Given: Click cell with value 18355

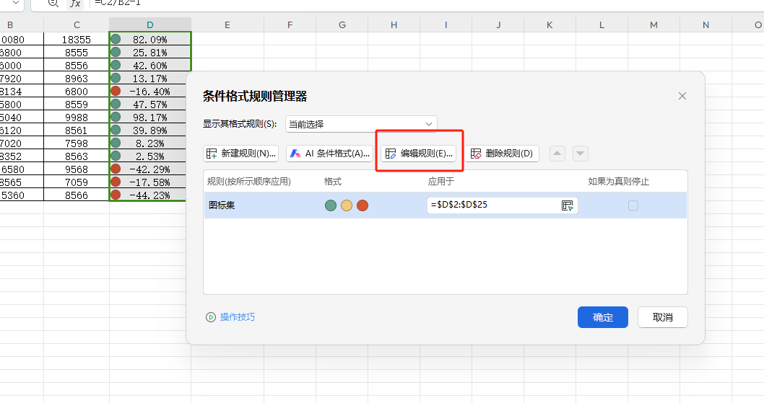Looking at the screenshot, I should [x=77, y=40].
